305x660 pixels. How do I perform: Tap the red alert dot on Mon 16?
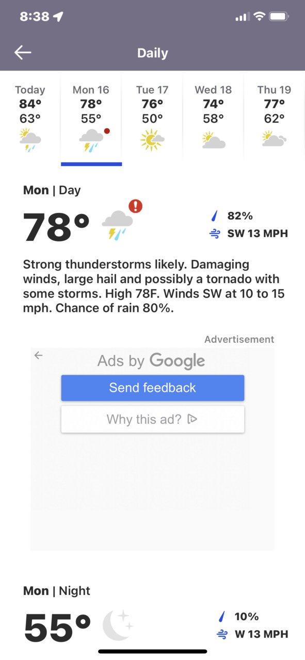click(107, 131)
